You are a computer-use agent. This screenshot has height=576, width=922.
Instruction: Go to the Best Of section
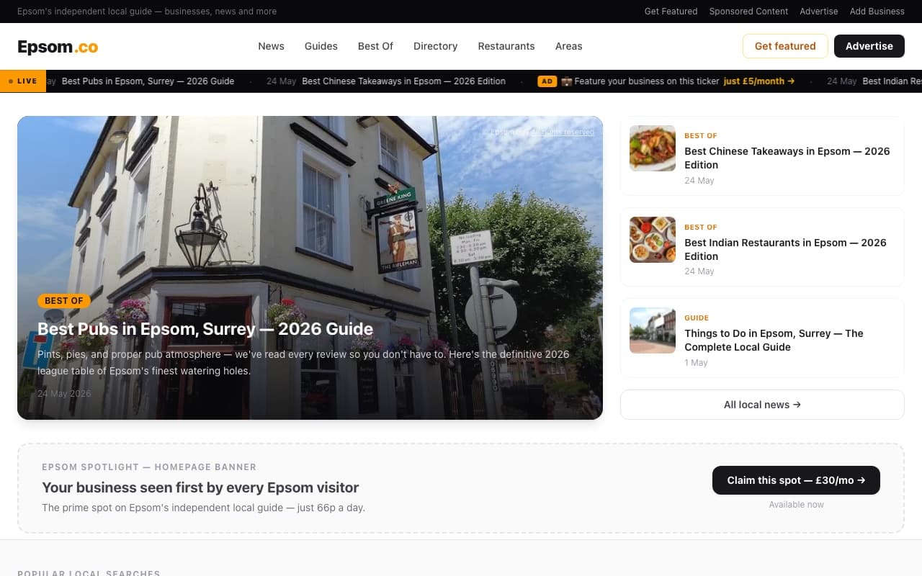[x=375, y=46]
